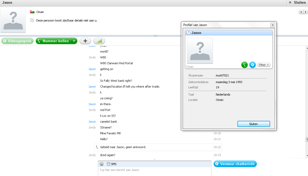This screenshot has height=176, width=308.
Task: Click Verstuur chatbericht send button
Action: point(235,164)
